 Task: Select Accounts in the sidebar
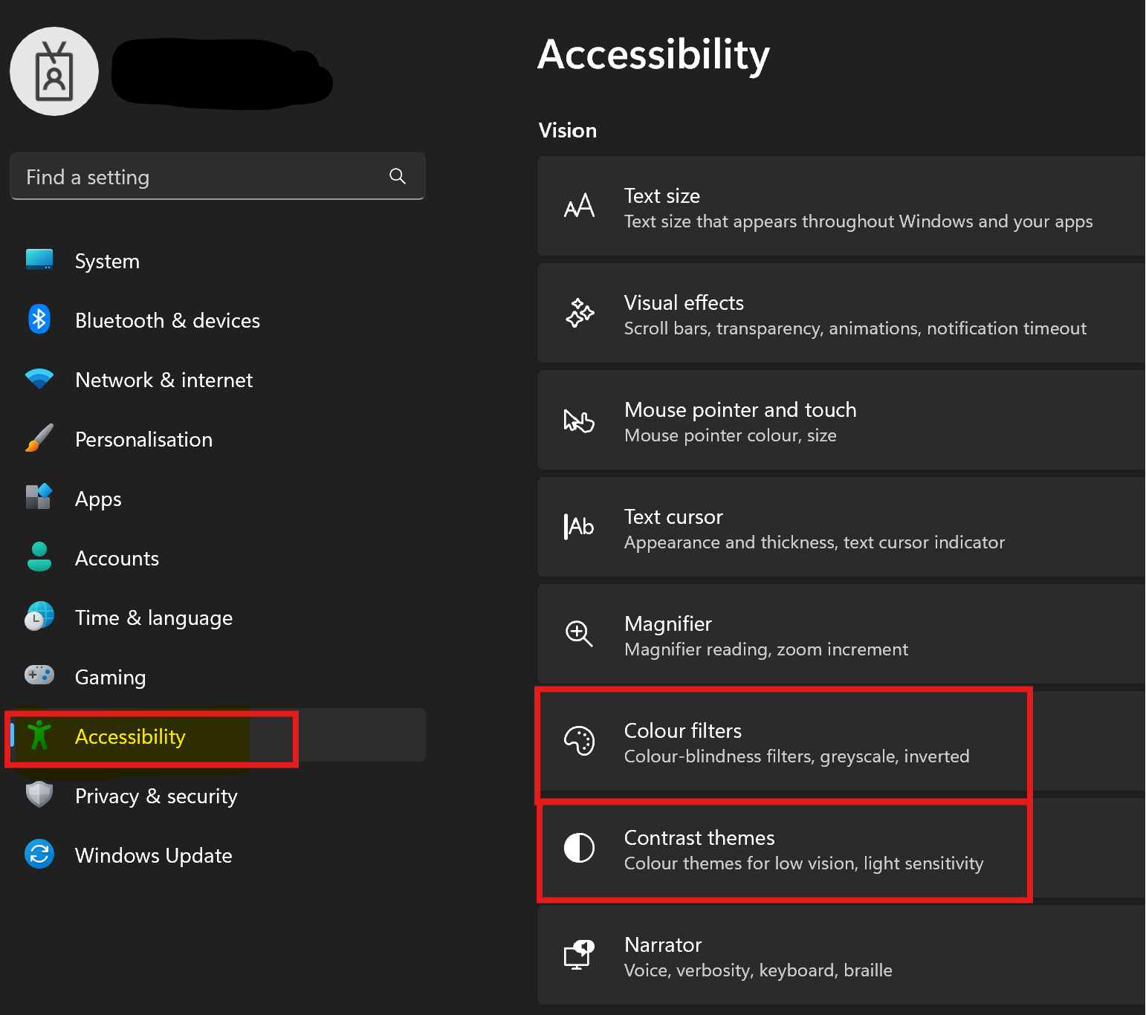117,559
